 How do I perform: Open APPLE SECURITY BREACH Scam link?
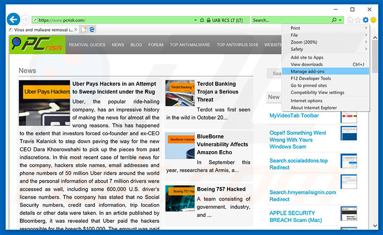[296, 217]
